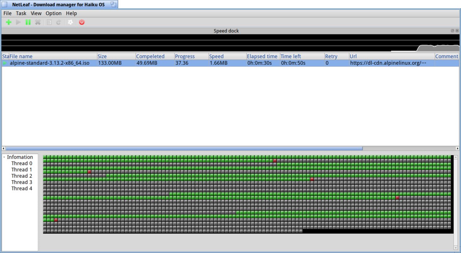This screenshot has height=253, width=461.
Task: Sort by the File name column header
Action: [53, 57]
